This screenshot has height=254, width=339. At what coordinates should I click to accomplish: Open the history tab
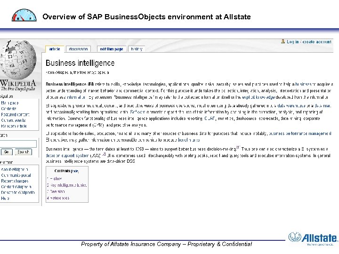[137, 49]
